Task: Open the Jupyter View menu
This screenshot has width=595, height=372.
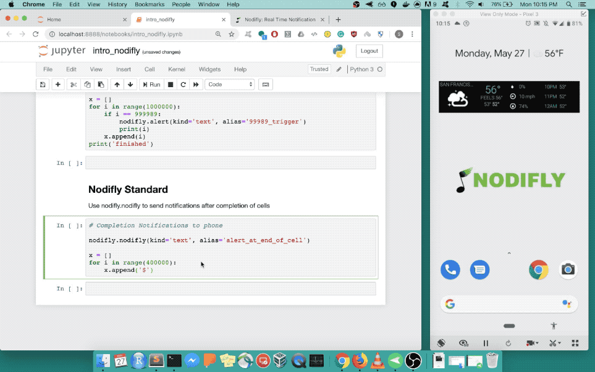Action: click(96, 69)
